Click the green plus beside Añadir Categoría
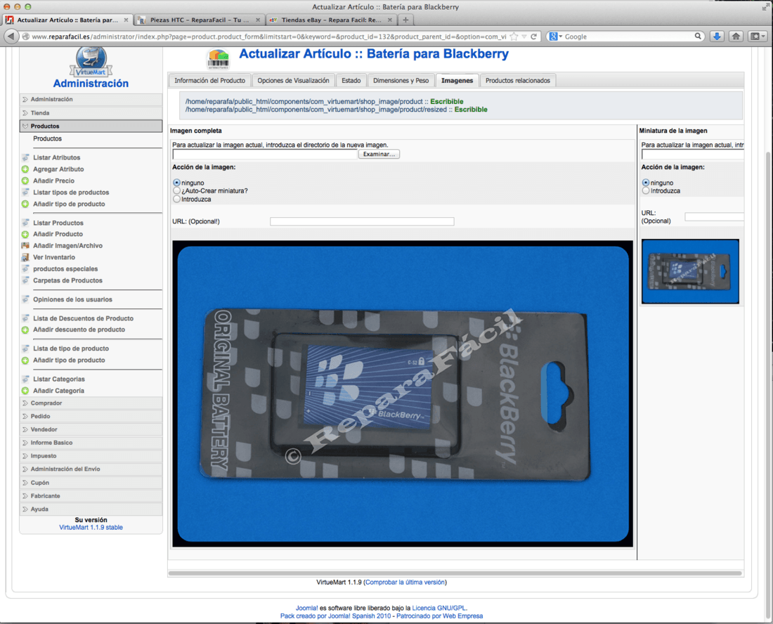Image resolution: width=773 pixels, height=624 pixels. [25, 391]
